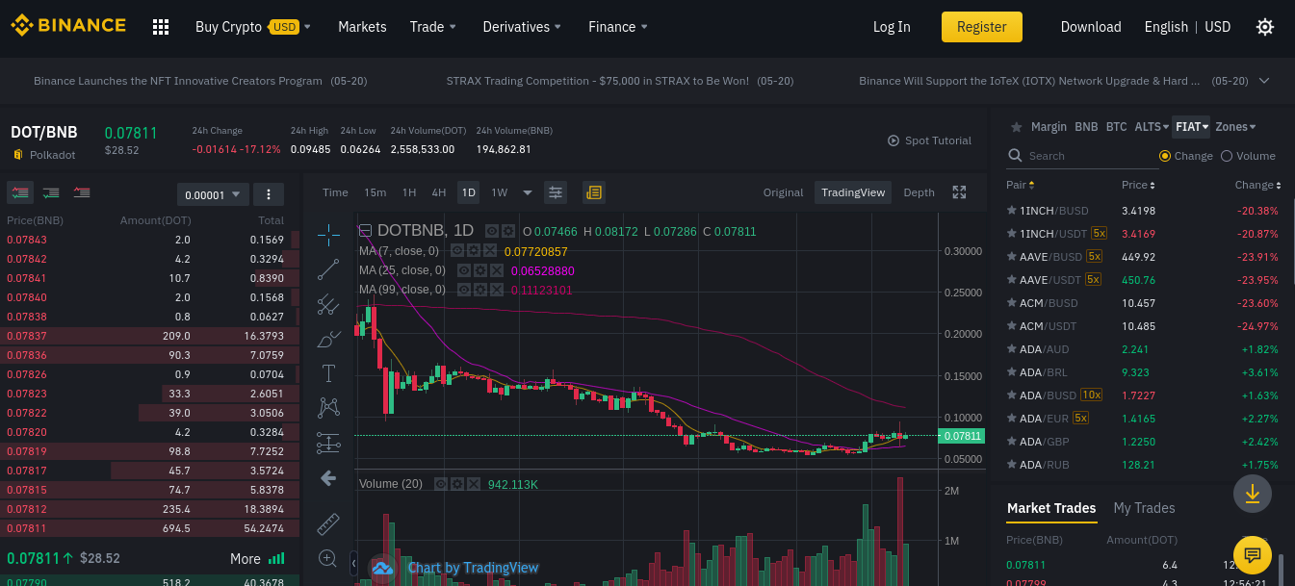This screenshot has width=1295, height=586.
Task: Open Favorites star in market list header
Action: (x=1015, y=127)
